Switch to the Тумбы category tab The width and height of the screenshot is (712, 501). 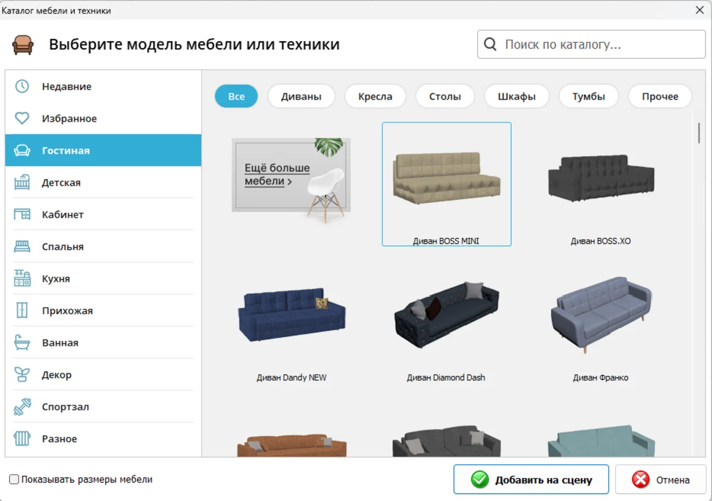pos(589,96)
